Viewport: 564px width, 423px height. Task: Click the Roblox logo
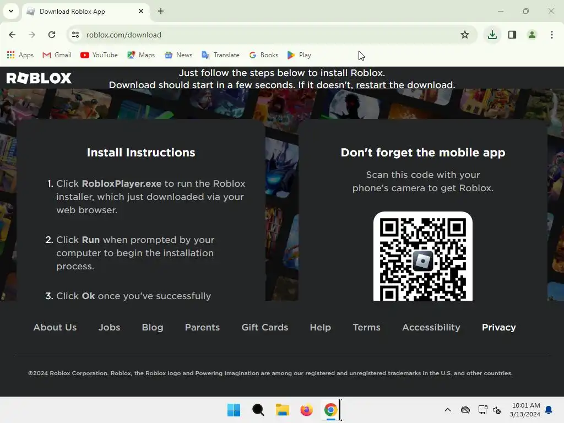tap(39, 78)
